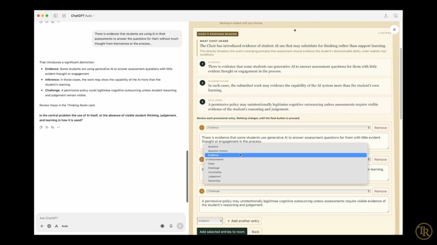Screen dimensions: 437x245
Task: Click the share icon in title bar
Action: click(x=385, y=16)
